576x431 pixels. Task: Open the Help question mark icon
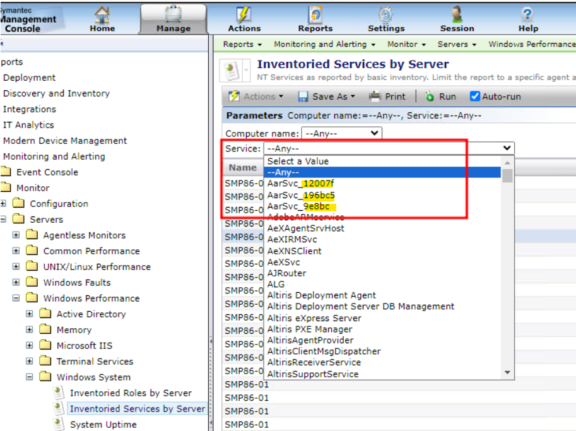527,15
